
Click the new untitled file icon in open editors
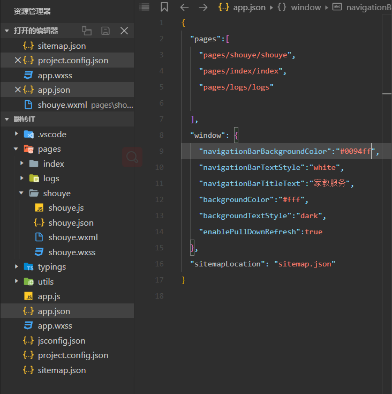87,31
